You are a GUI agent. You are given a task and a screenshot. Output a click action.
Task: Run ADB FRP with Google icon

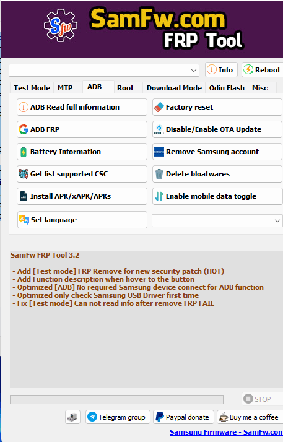pyautogui.click(x=82, y=129)
